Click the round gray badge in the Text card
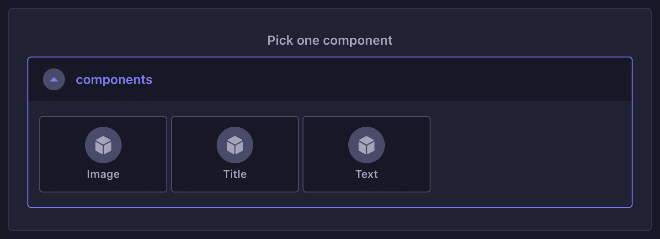660x239 pixels. (367, 145)
